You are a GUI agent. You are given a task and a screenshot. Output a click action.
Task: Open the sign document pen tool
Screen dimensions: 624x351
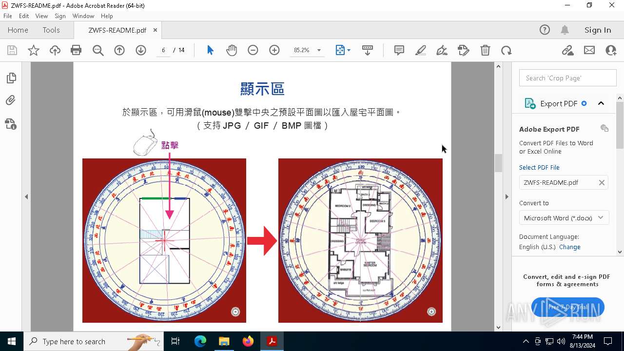(442, 50)
